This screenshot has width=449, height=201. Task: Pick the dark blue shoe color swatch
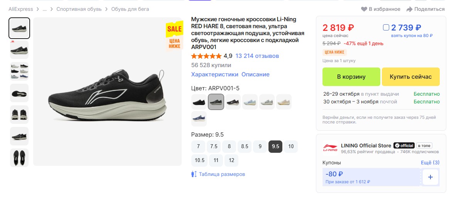tap(199, 119)
